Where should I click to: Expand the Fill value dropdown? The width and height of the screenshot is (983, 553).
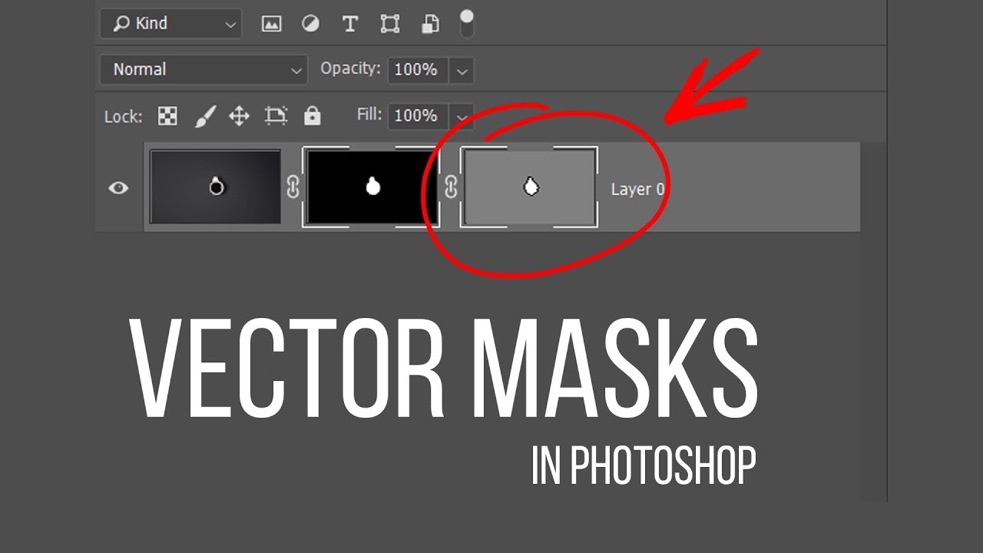coord(462,116)
